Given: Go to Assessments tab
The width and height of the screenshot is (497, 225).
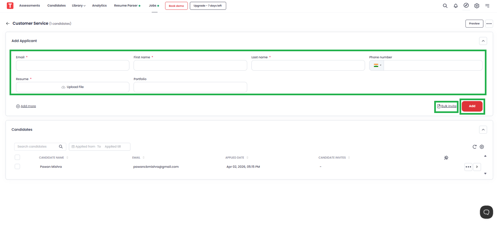Looking at the screenshot, I should [x=30, y=6].
